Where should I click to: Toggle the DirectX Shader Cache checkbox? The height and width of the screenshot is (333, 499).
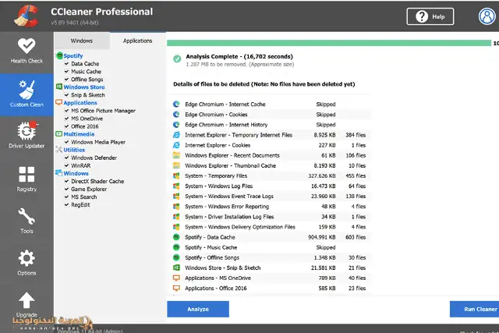point(66,181)
